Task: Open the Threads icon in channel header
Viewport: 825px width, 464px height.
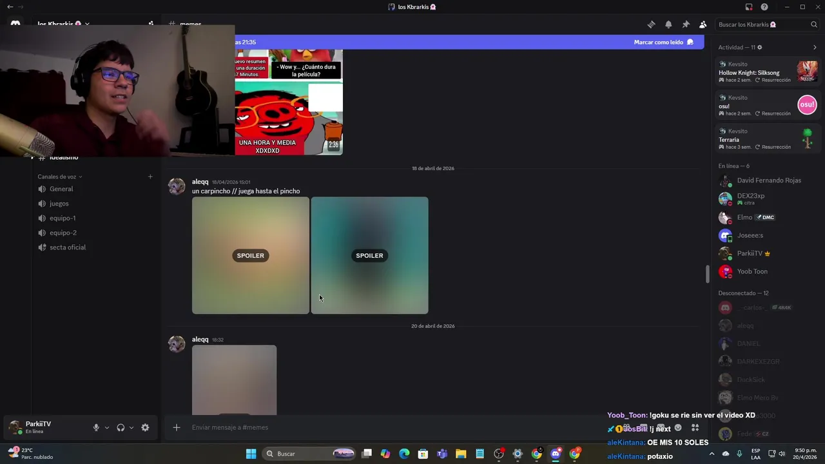Action: [x=651, y=24]
